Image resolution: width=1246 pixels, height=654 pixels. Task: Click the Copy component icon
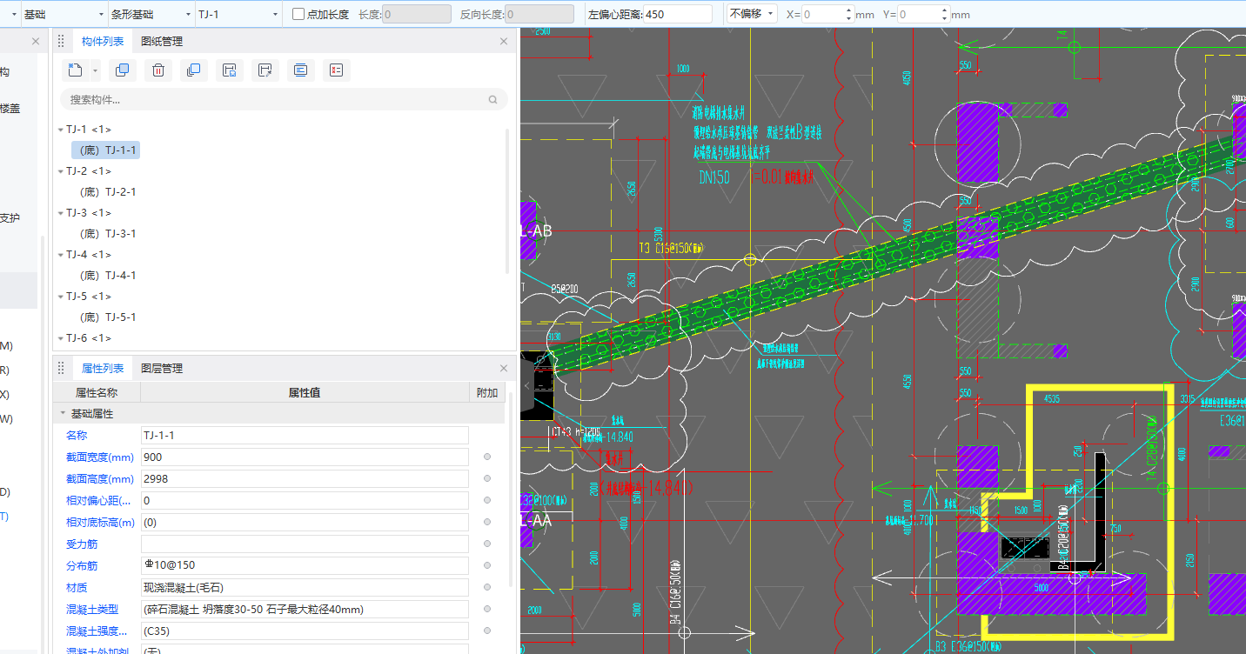122,70
